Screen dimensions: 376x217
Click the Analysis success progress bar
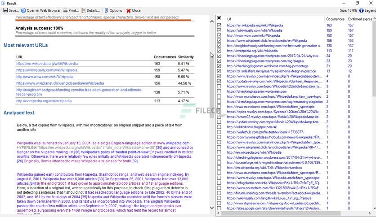click(x=105, y=36)
